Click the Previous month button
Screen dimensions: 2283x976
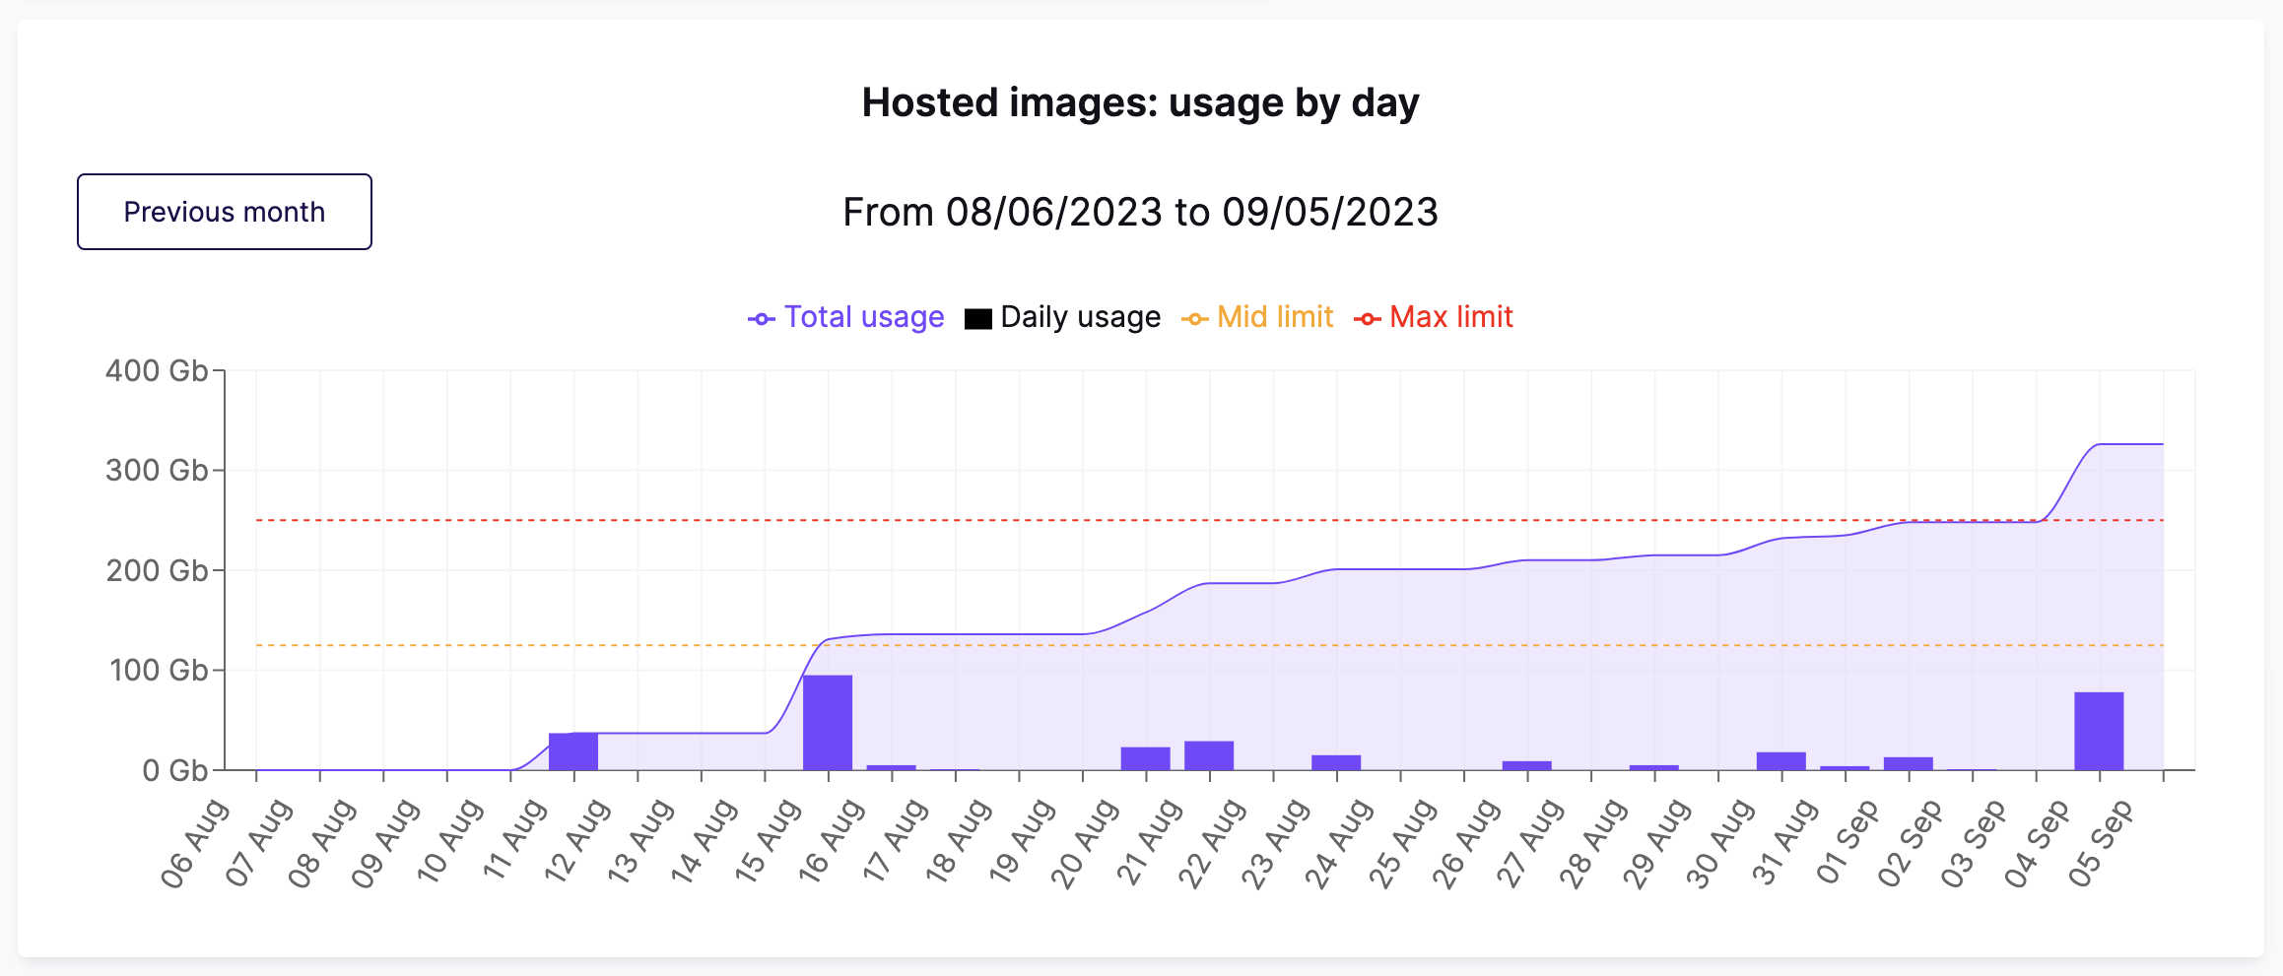click(x=225, y=212)
